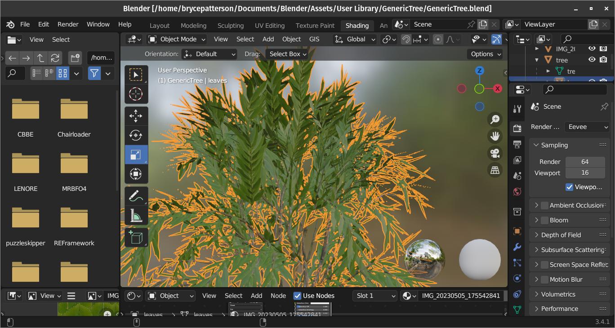Open the World properties tab
The height and width of the screenshot is (328, 615).
click(517, 192)
